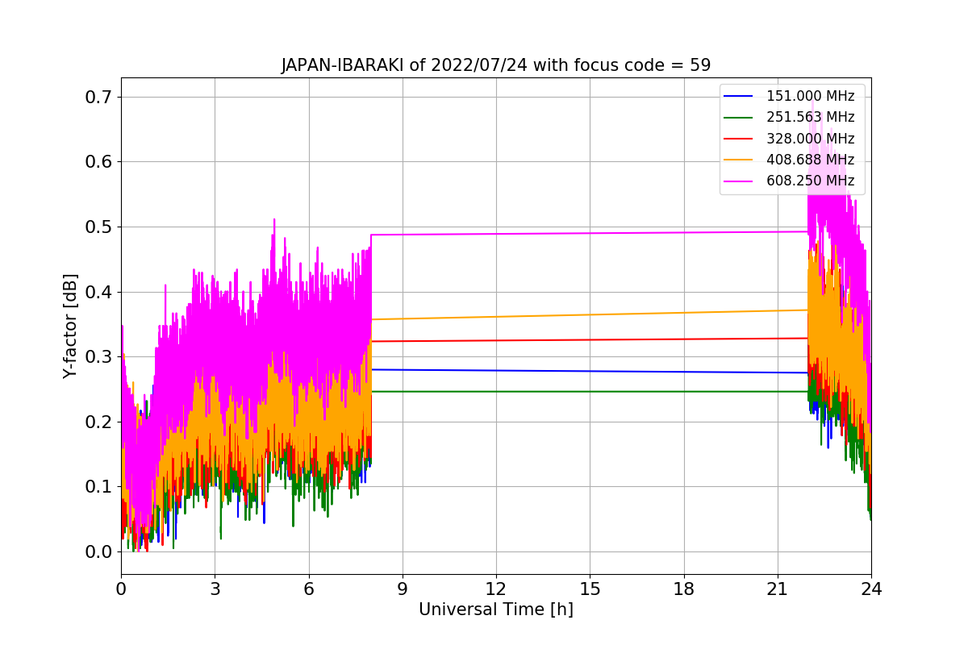Click the green legend line swatch
The width and height of the screenshot is (968, 645).
pos(739,117)
